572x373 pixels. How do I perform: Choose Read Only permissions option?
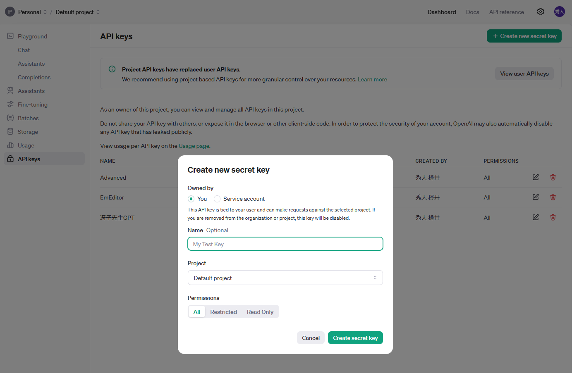click(x=260, y=312)
